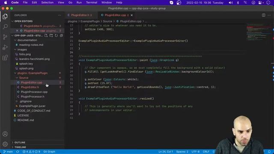
Task: Open the Extensions view
Action: (5, 57)
